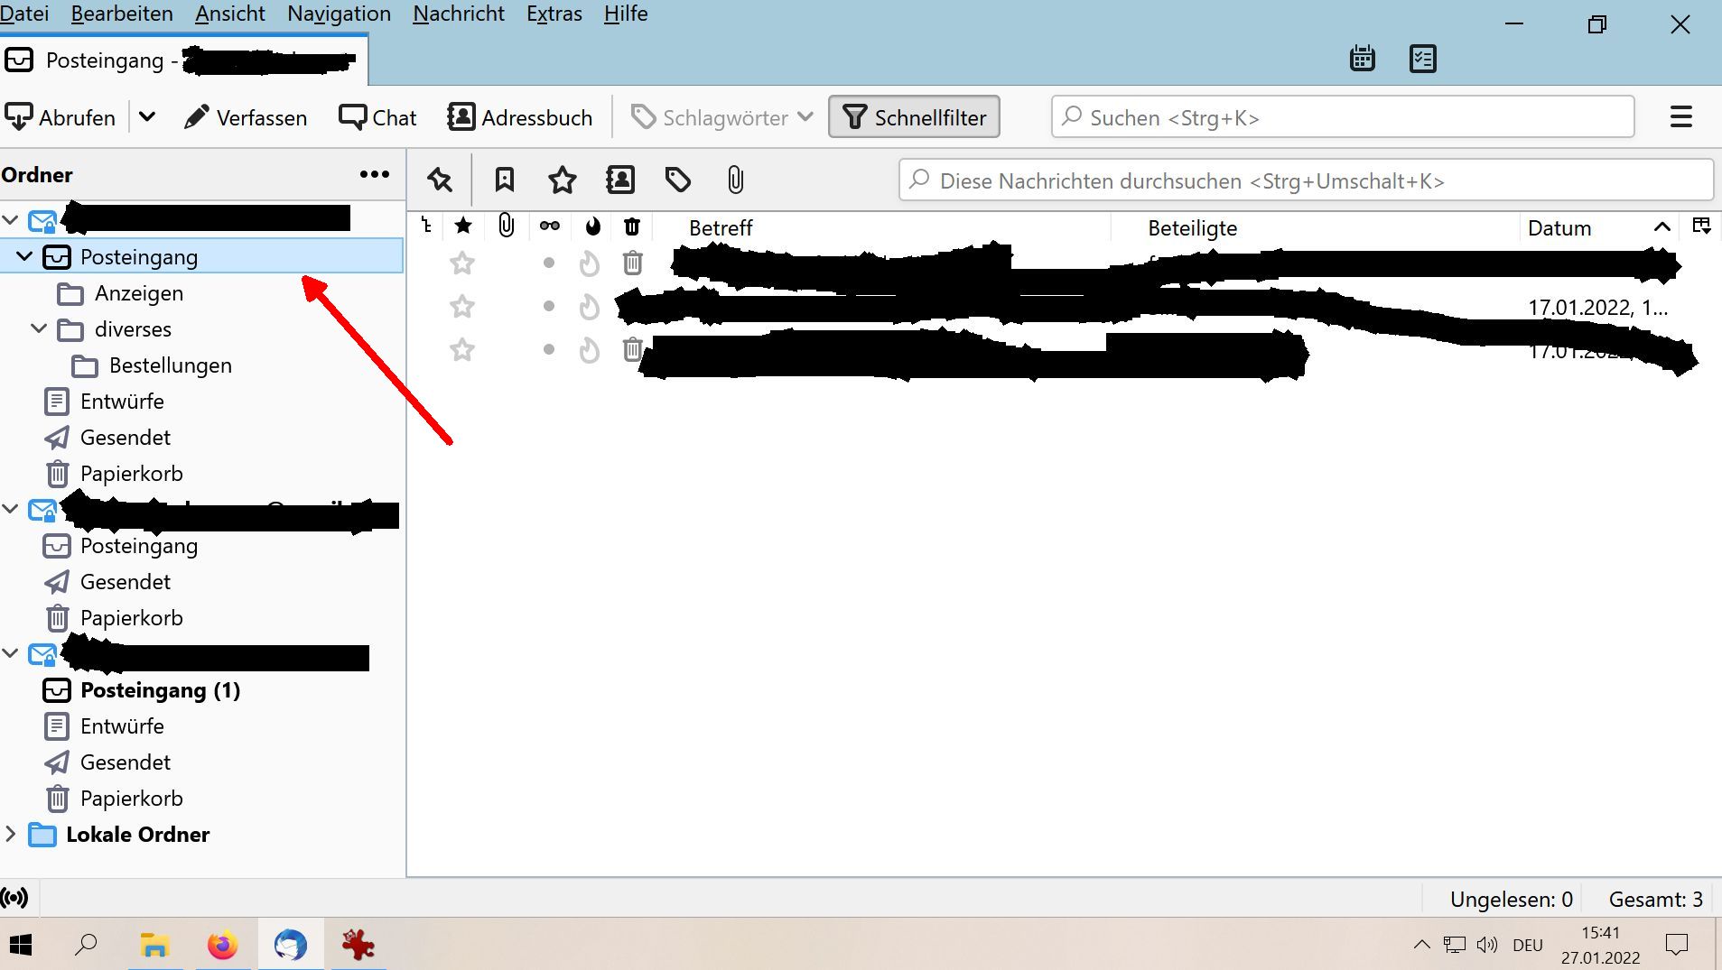Collapse the diverses folder
The height and width of the screenshot is (970, 1722).
(x=37, y=328)
